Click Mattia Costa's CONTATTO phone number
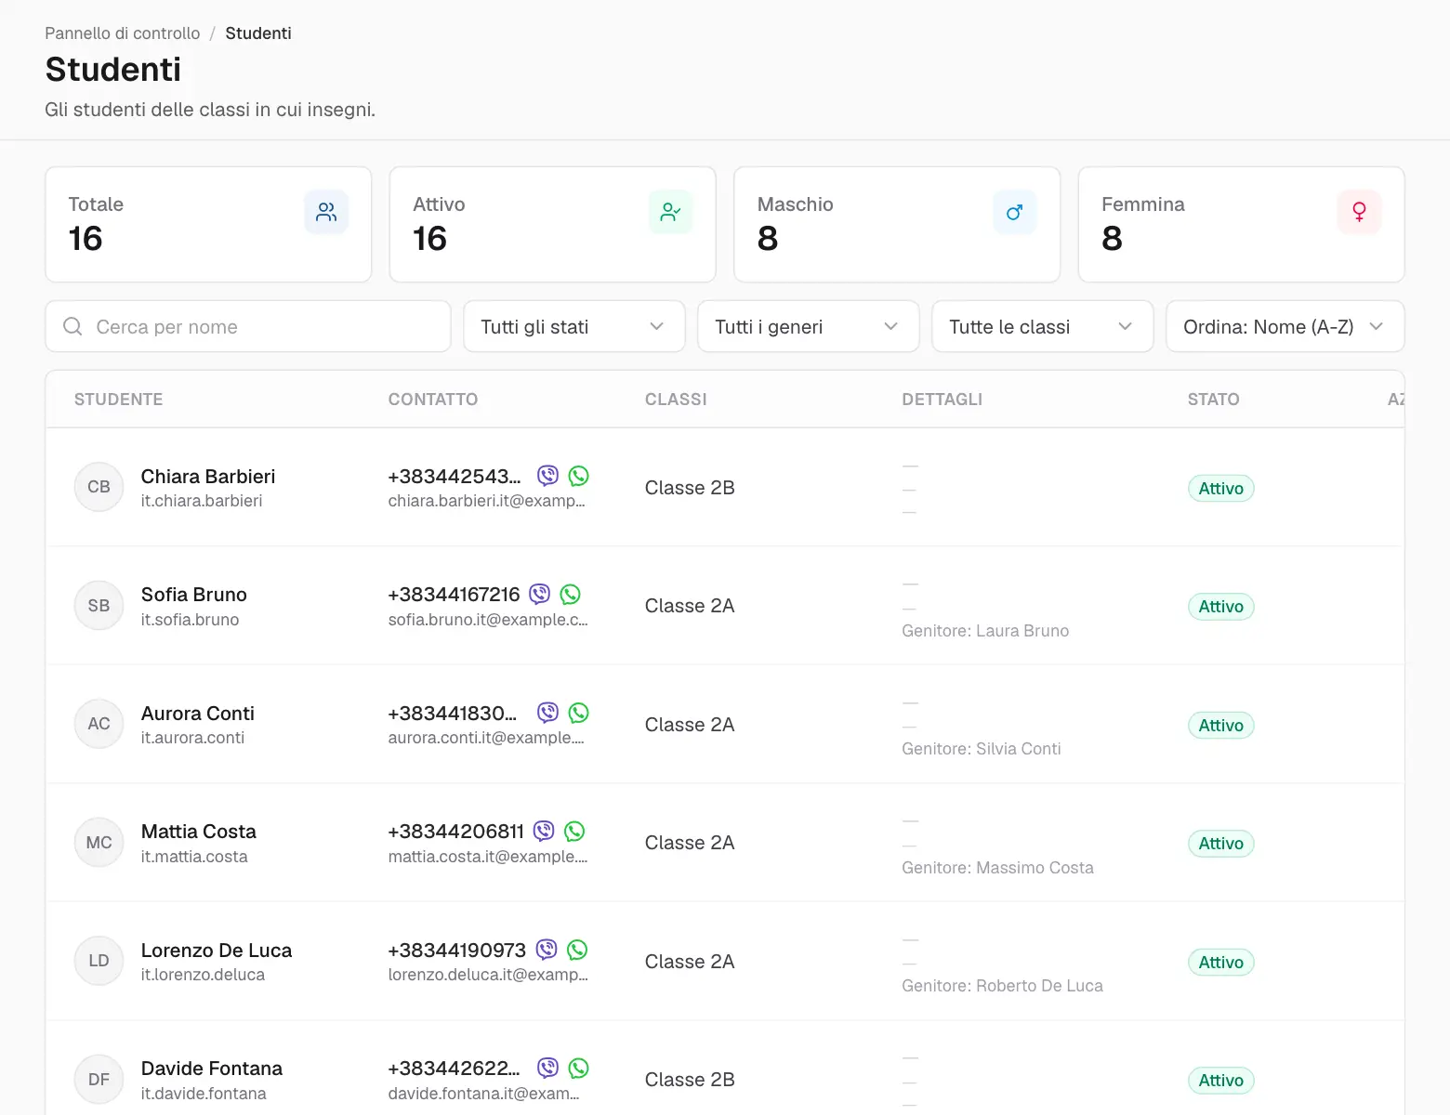Image resolution: width=1450 pixels, height=1115 pixels. click(x=456, y=831)
